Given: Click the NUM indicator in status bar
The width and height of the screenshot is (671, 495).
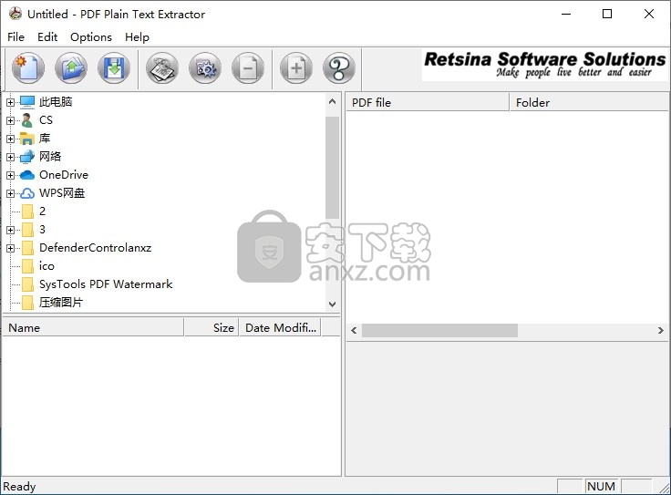Looking at the screenshot, I should tap(601, 487).
